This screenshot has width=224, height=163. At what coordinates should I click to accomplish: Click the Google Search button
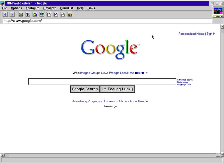click(85, 89)
